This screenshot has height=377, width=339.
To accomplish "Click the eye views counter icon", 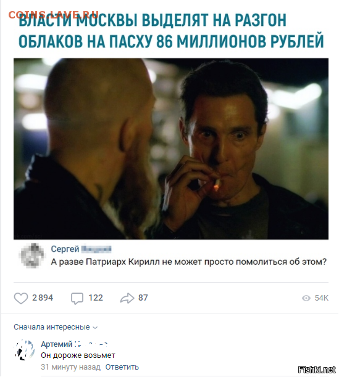I will [306, 298].
